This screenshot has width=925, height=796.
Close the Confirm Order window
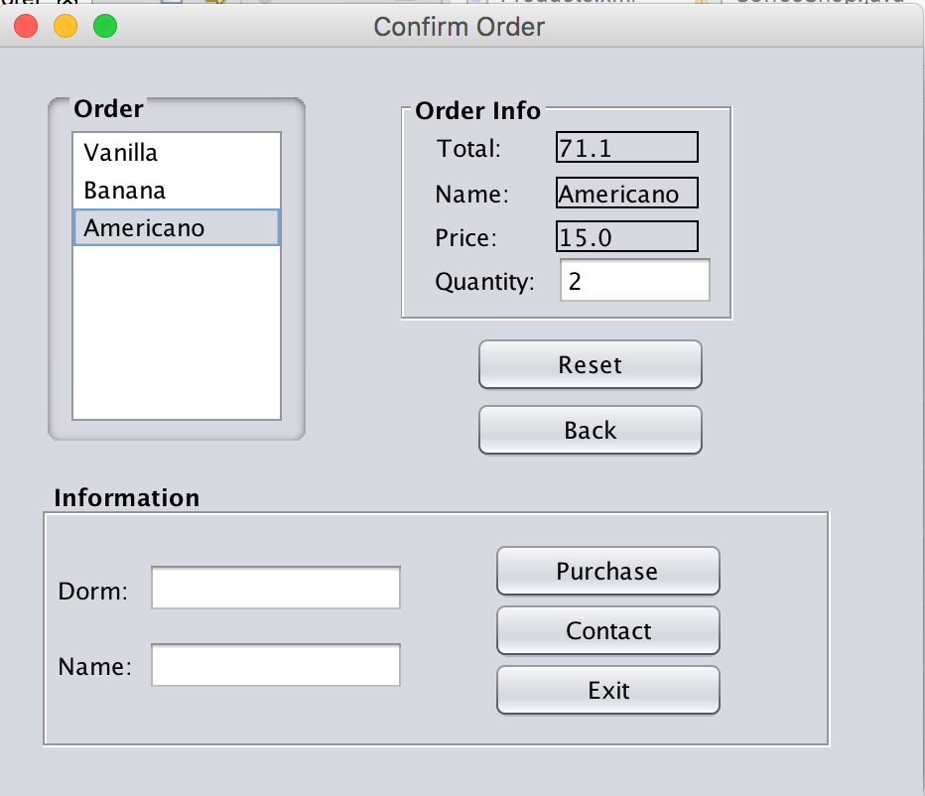click(26, 26)
